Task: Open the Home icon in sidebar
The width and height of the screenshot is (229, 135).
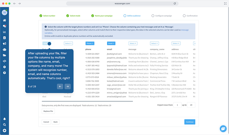Action: (4, 20)
